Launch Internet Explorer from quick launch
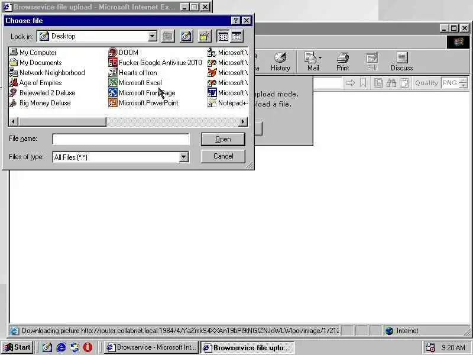Screen dimensions: 473x355 pyautogui.click(x=61, y=347)
